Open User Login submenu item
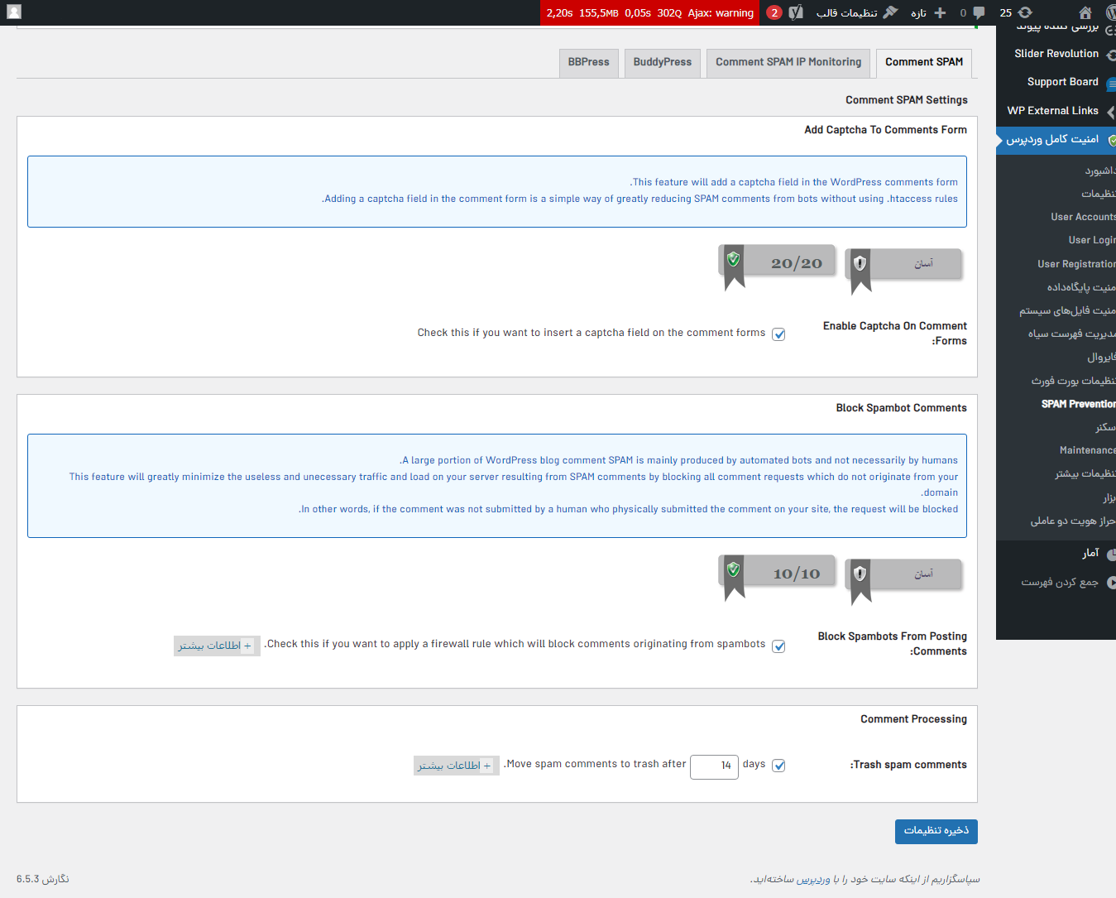 (1090, 240)
